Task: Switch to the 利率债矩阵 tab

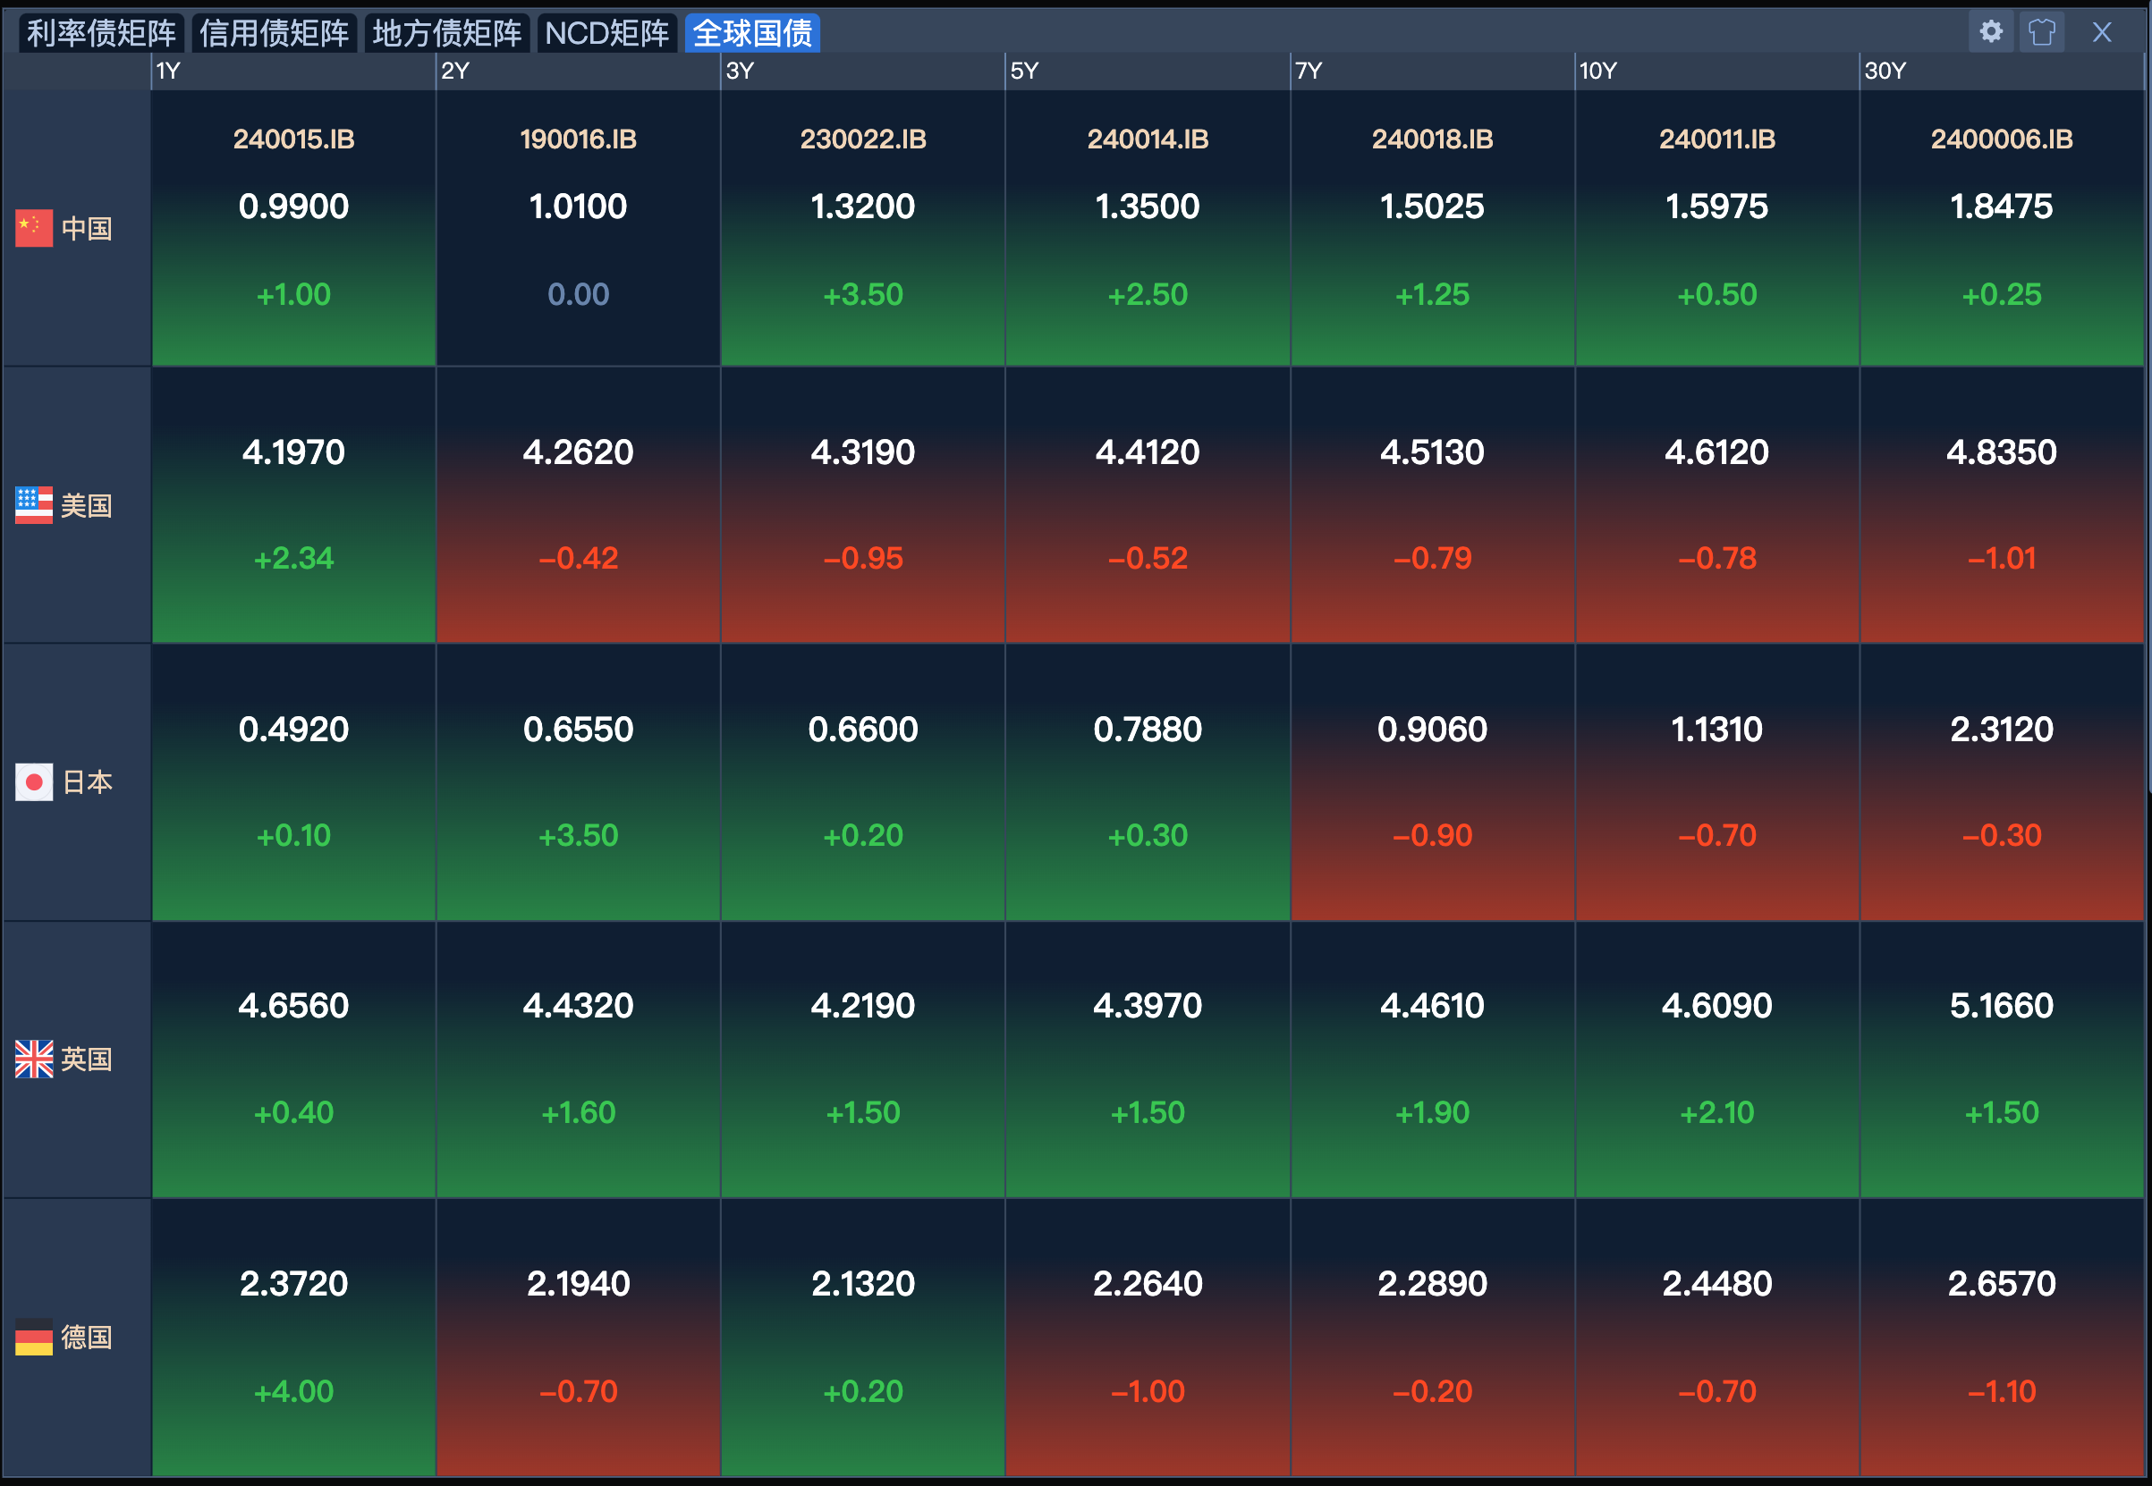Action: point(100,33)
